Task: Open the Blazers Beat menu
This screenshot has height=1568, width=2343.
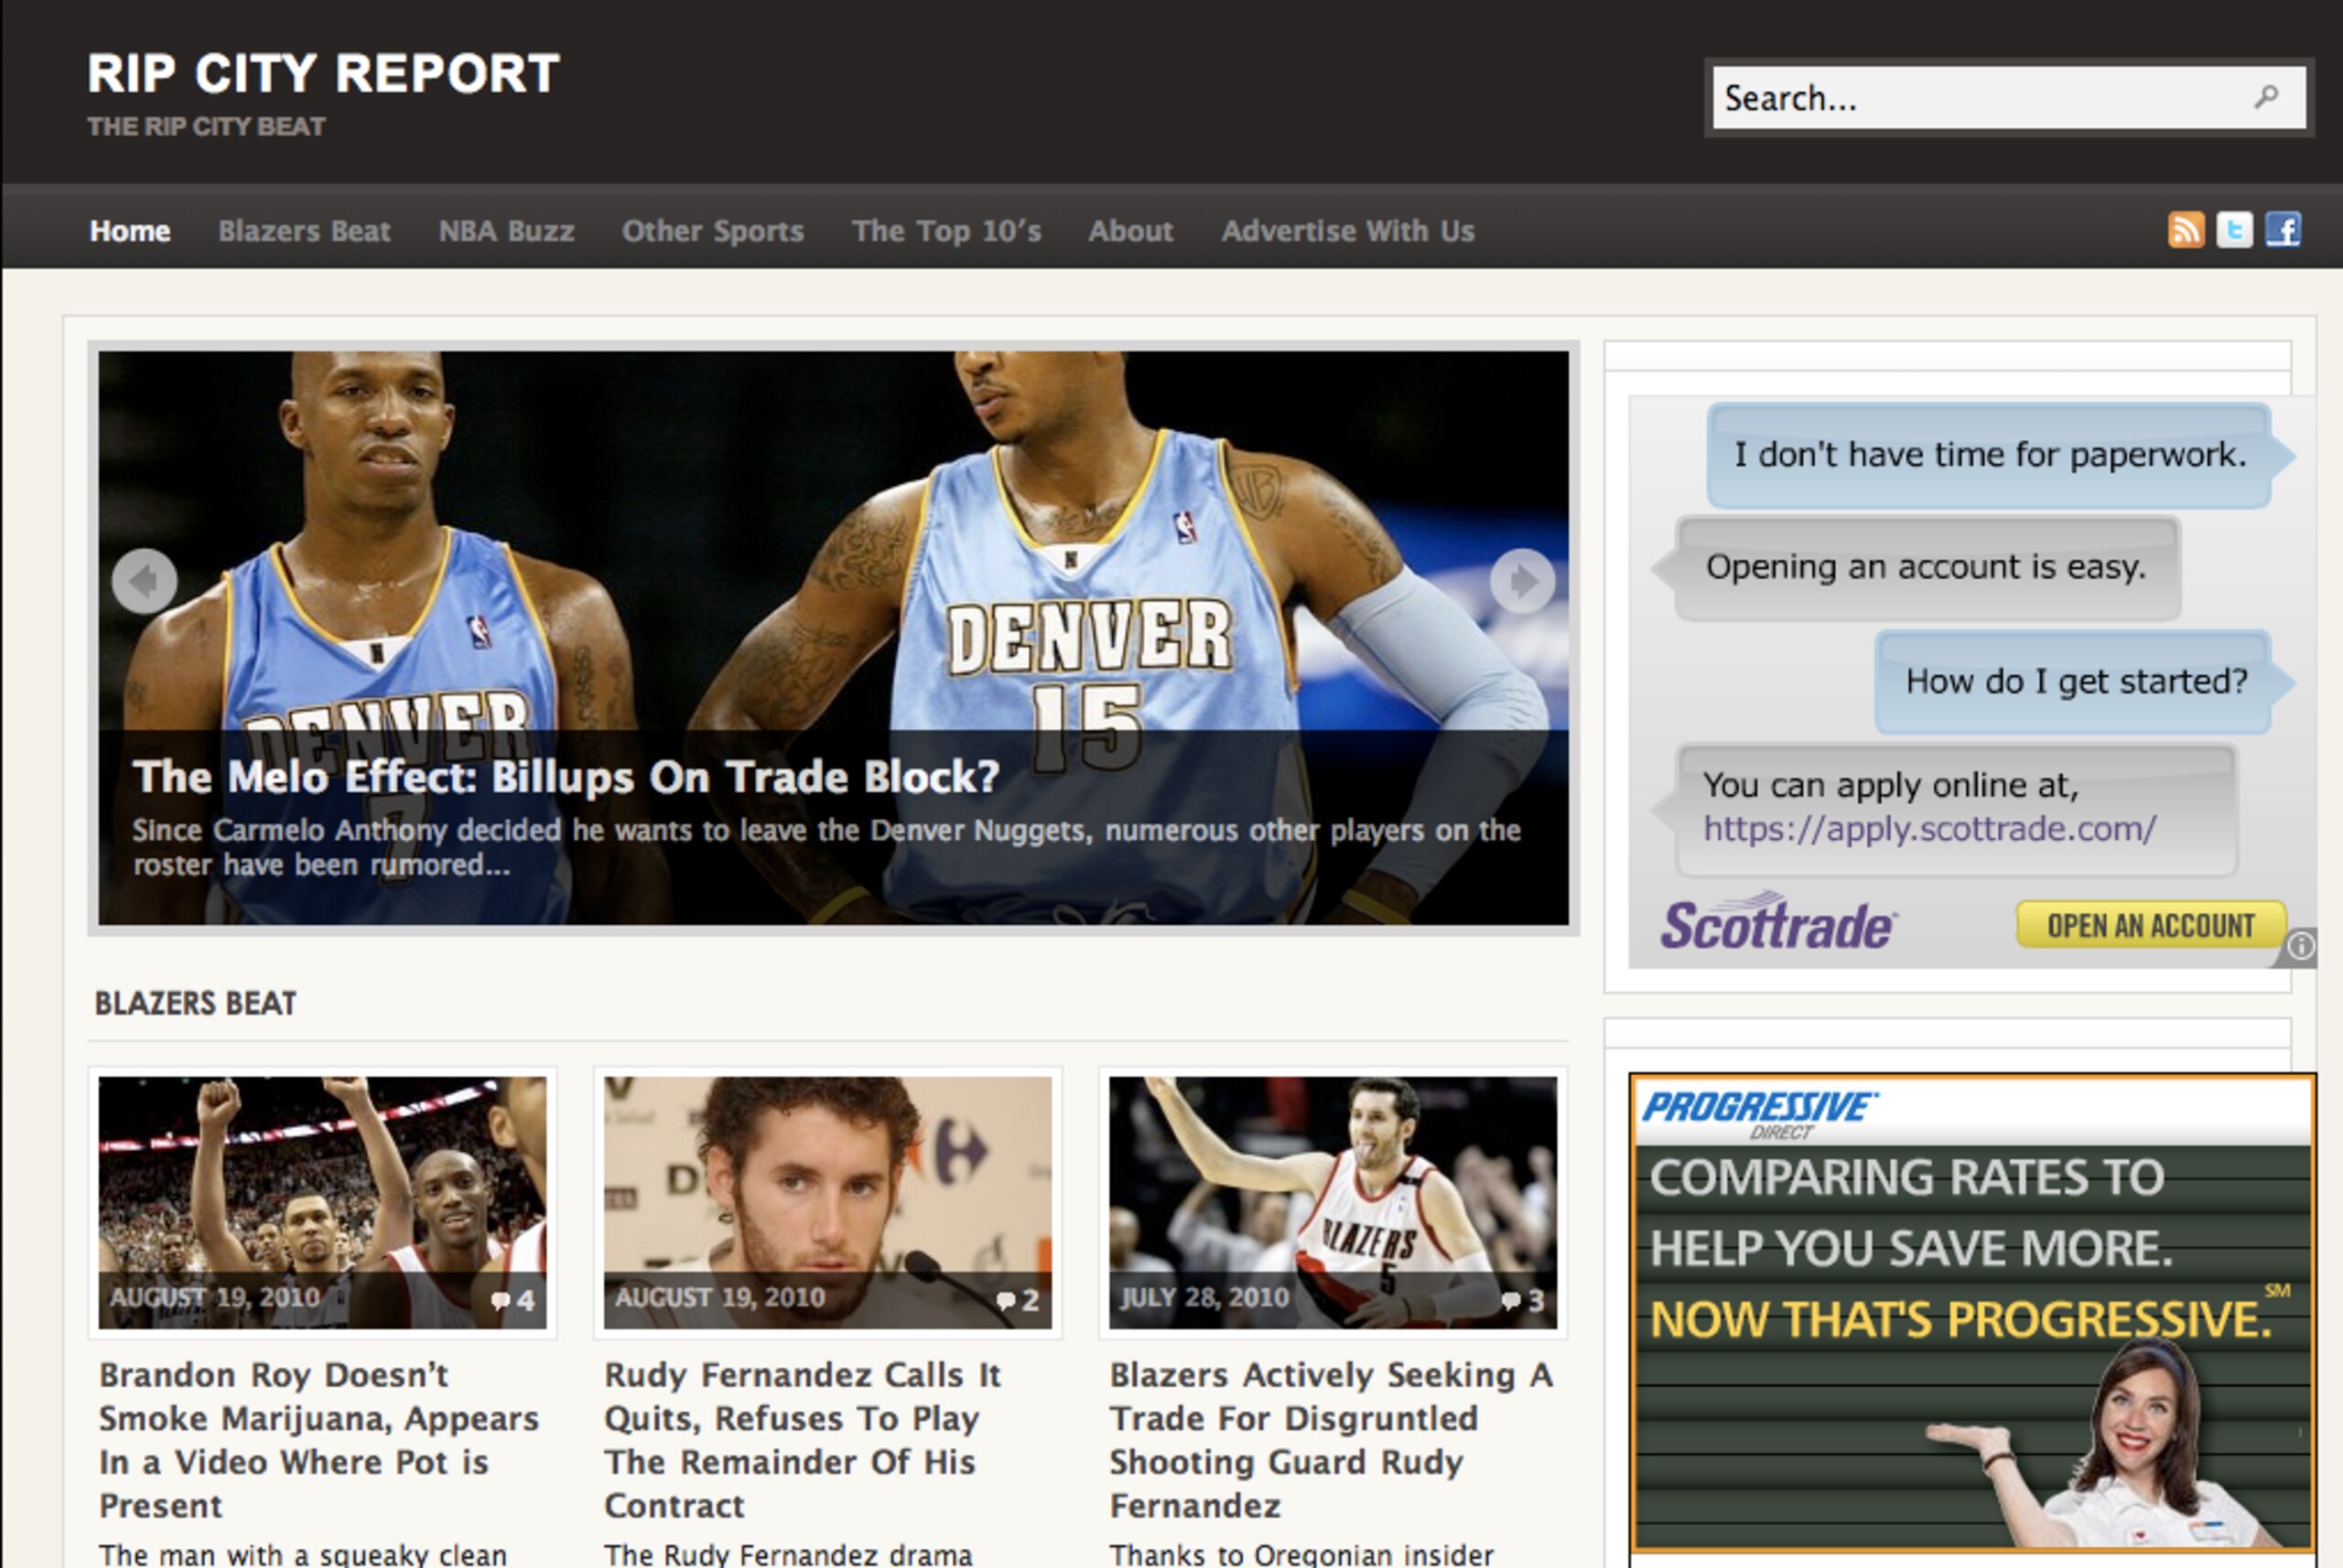Action: point(304,231)
